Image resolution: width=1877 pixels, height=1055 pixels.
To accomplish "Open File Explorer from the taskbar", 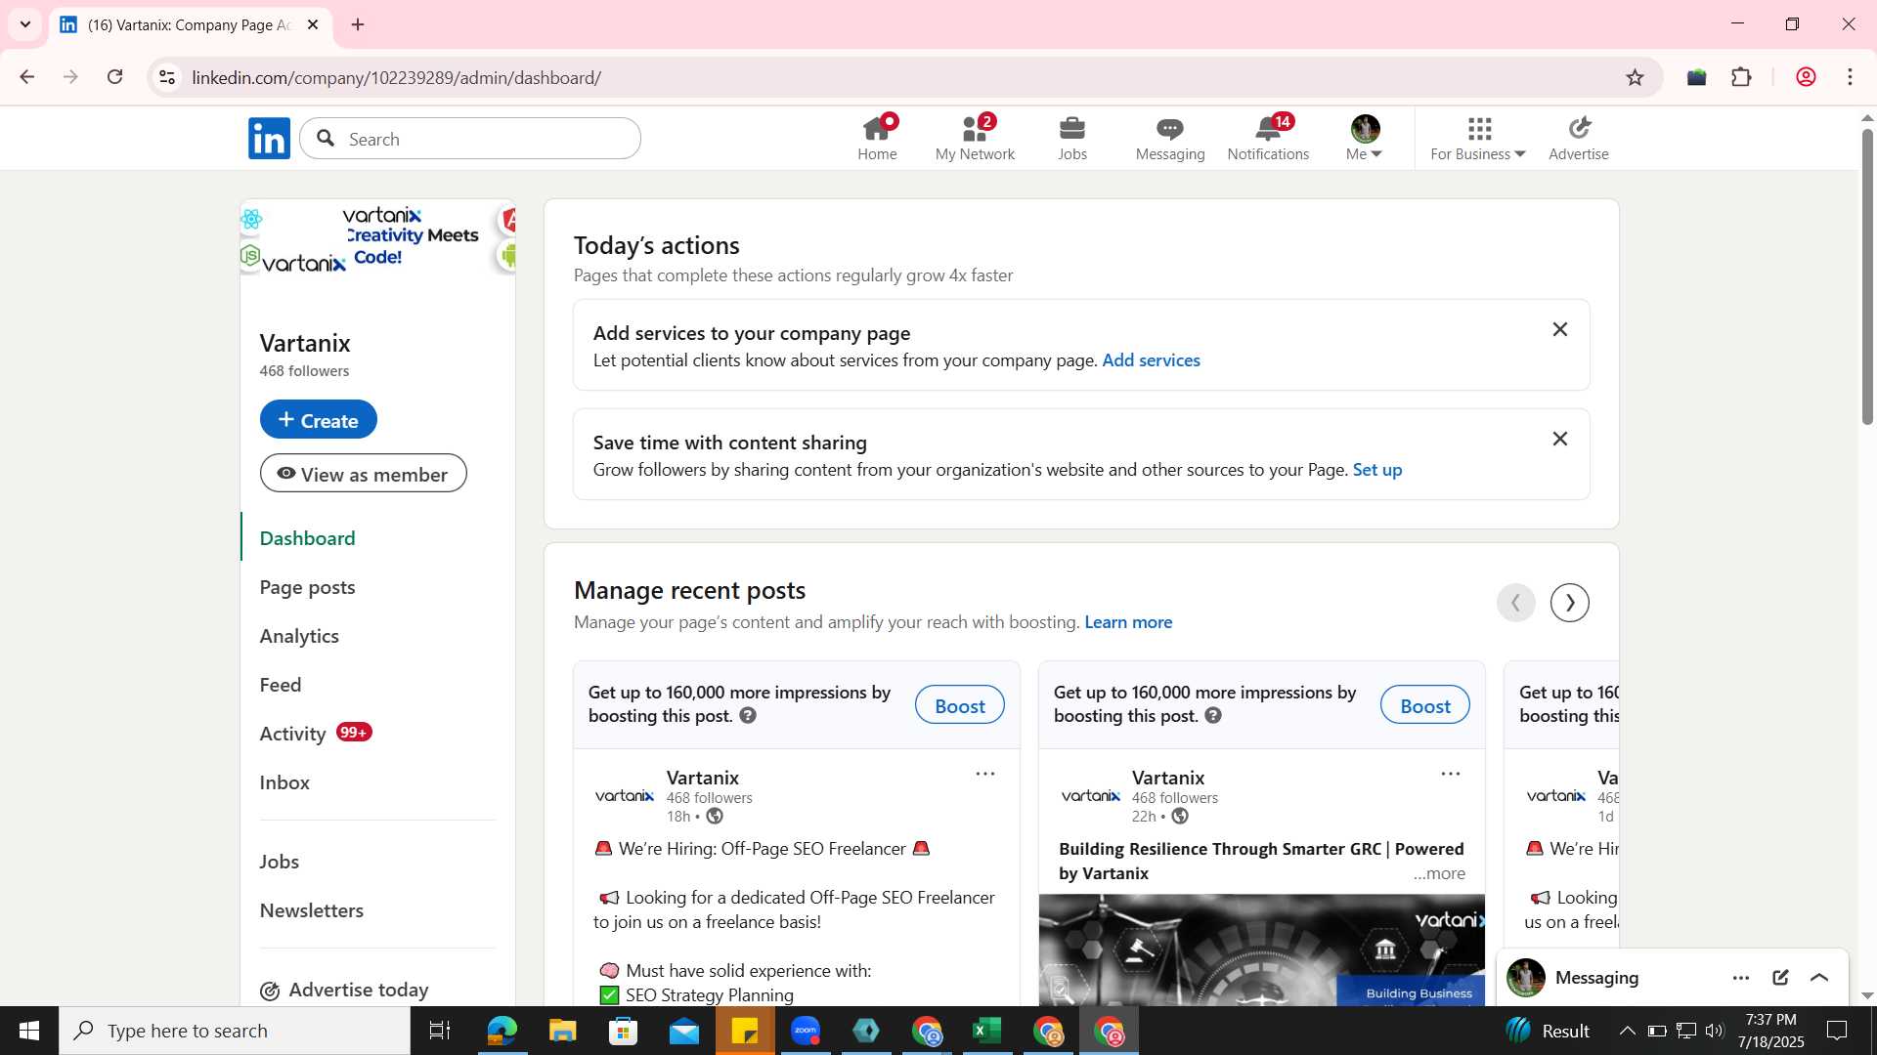I will point(562,1031).
